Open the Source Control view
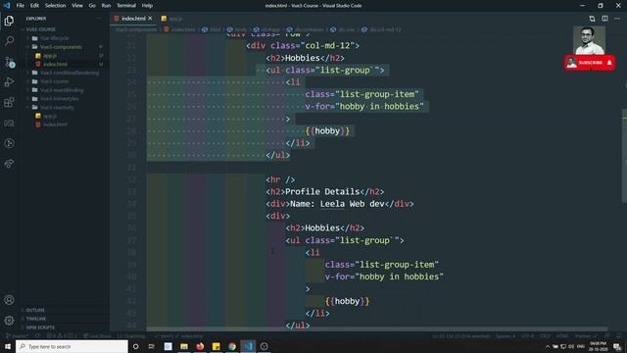This screenshot has height=353, width=627. click(x=9, y=62)
